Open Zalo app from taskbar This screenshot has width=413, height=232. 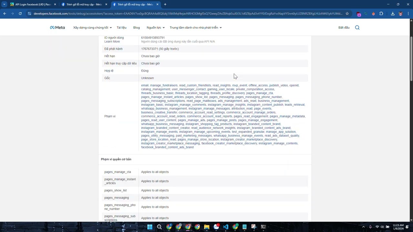point(216,227)
